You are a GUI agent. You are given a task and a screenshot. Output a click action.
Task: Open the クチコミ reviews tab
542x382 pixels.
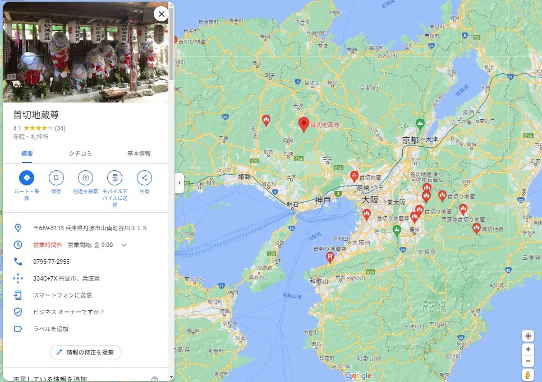pos(80,153)
